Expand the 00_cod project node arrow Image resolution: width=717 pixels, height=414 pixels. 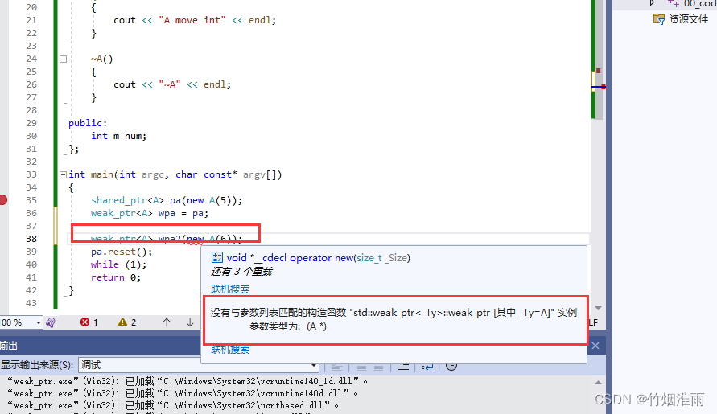pos(652,3)
